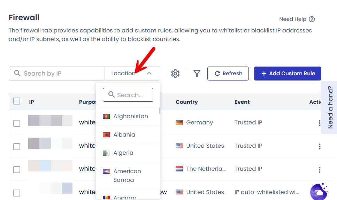Viewport: 337px width, 200px height.
Task: Open firewall settings gear icon
Action: (x=175, y=74)
